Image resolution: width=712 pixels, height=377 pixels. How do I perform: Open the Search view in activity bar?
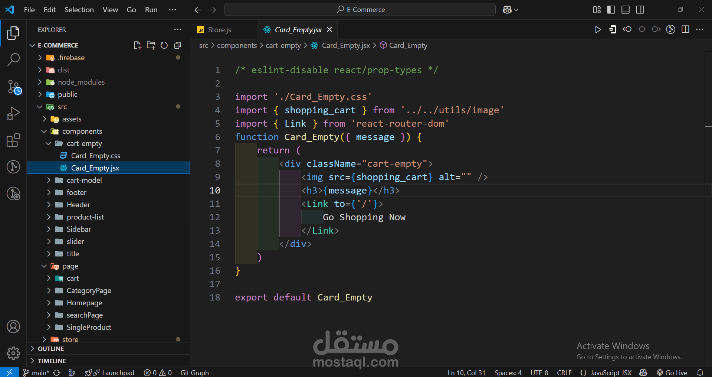click(x=13, y=59)
